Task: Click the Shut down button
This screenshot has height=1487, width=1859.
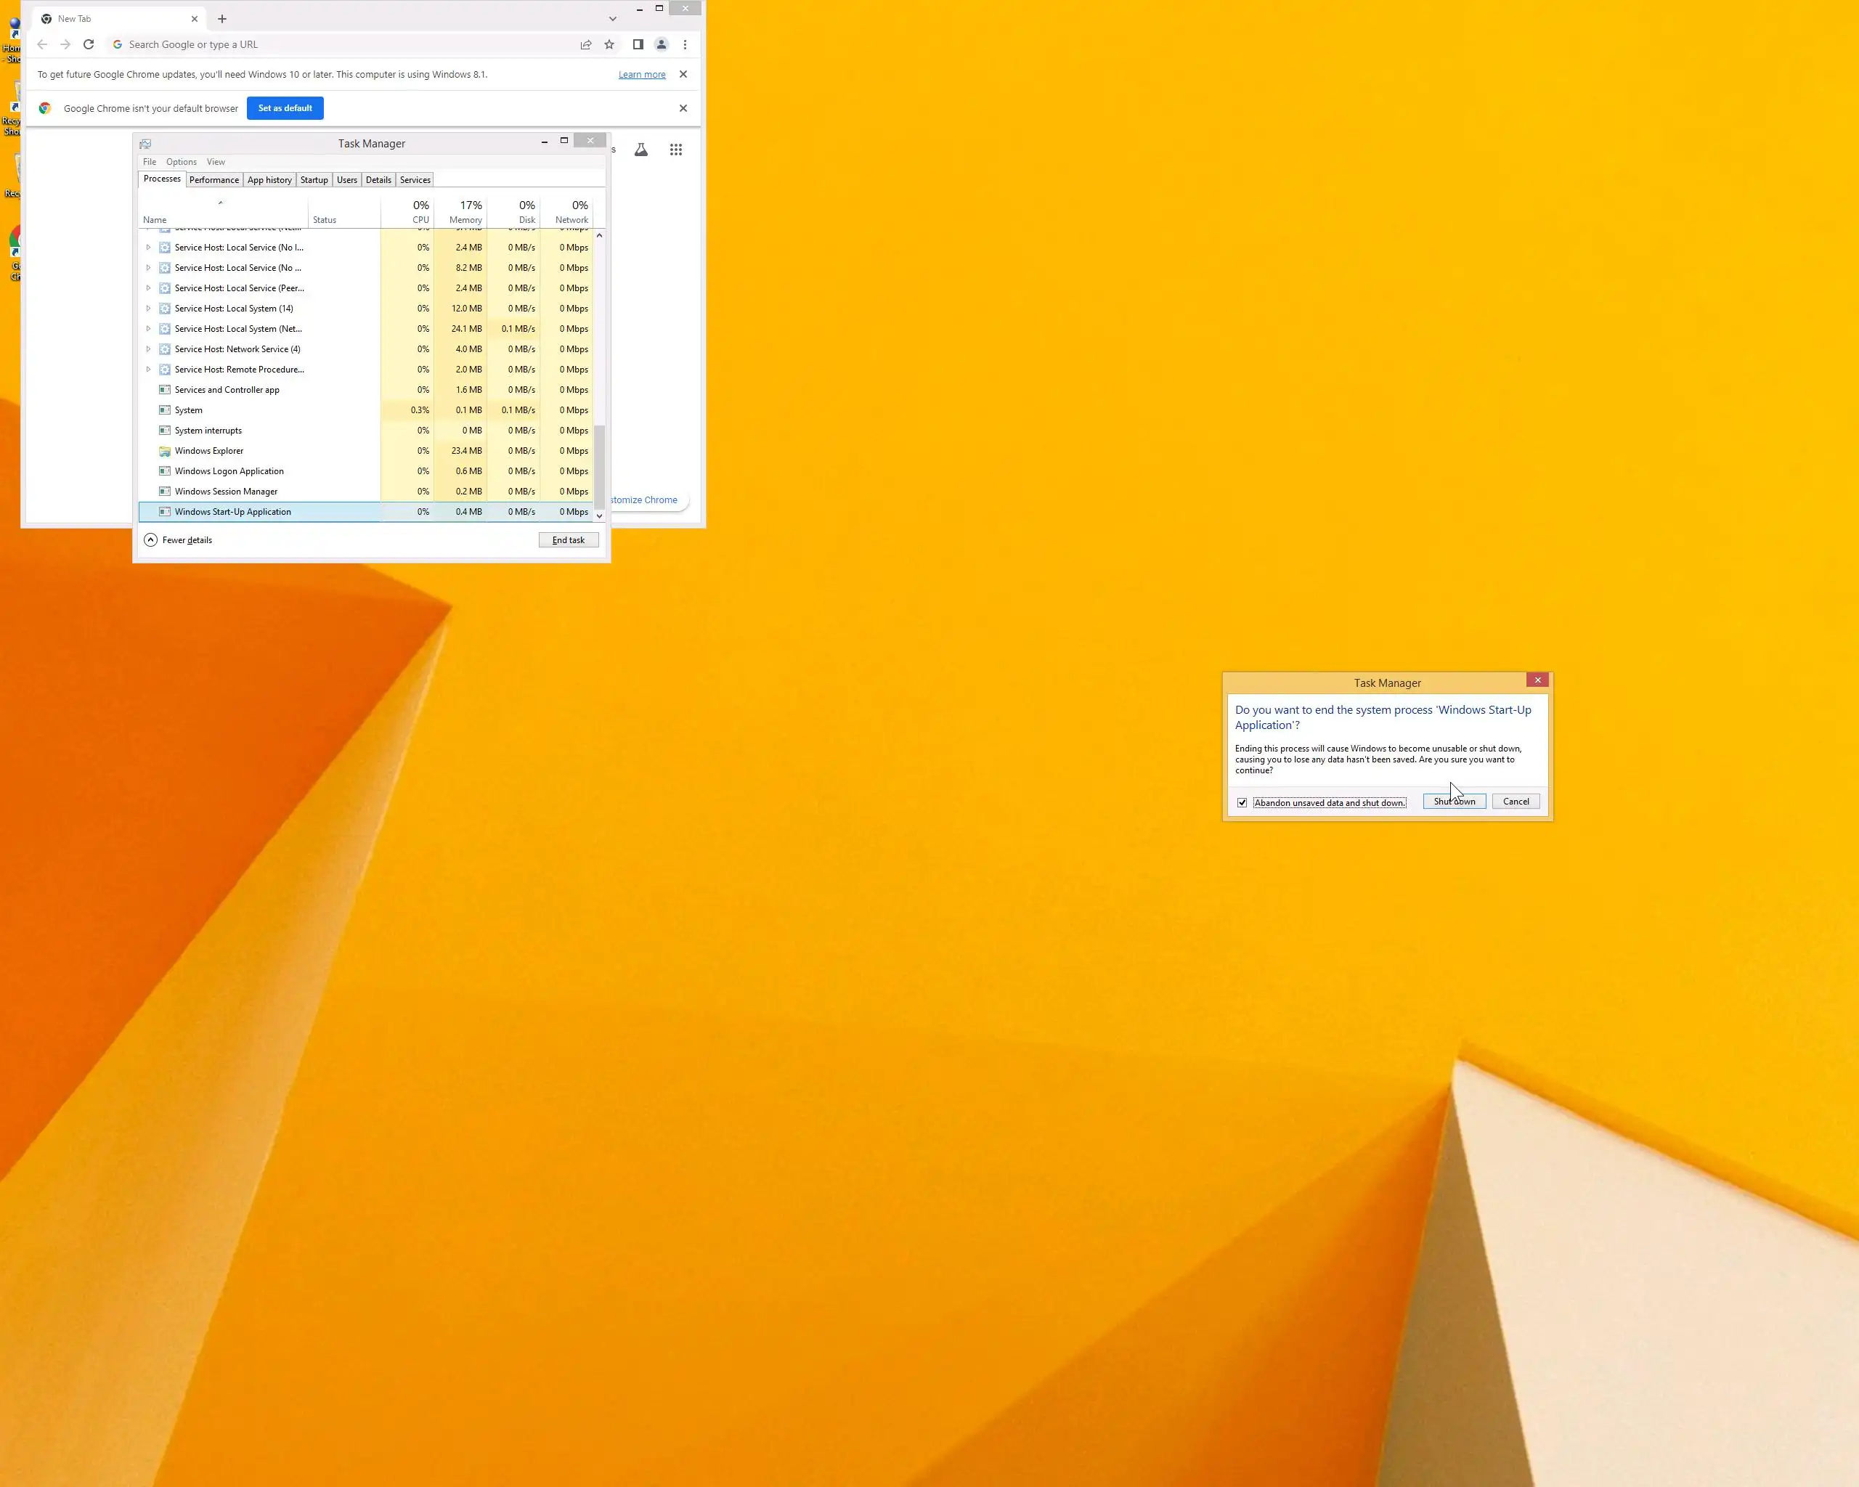Action: click(x=1454, y=802)
